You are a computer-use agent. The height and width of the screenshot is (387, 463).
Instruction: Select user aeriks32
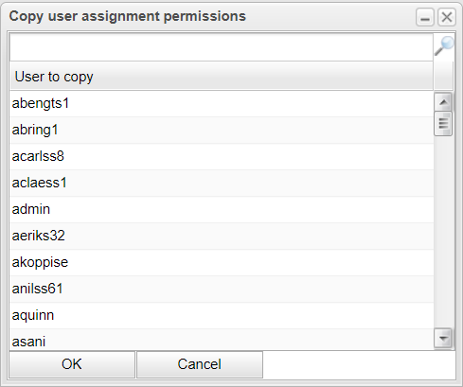click(222, 236)
